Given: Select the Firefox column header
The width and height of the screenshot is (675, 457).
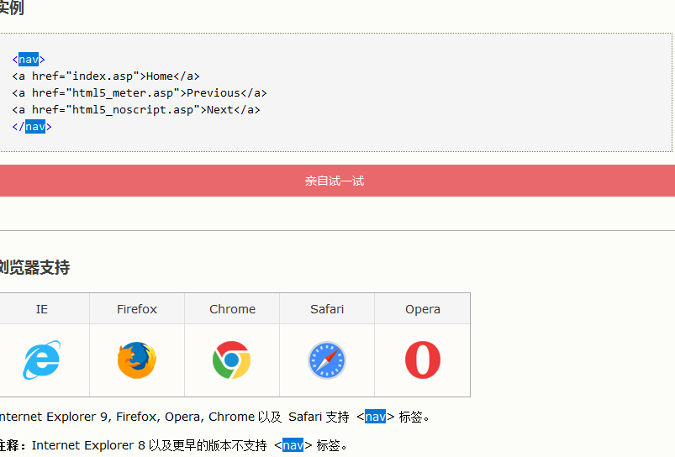Looking at the screenshot, I should (137, 309).
